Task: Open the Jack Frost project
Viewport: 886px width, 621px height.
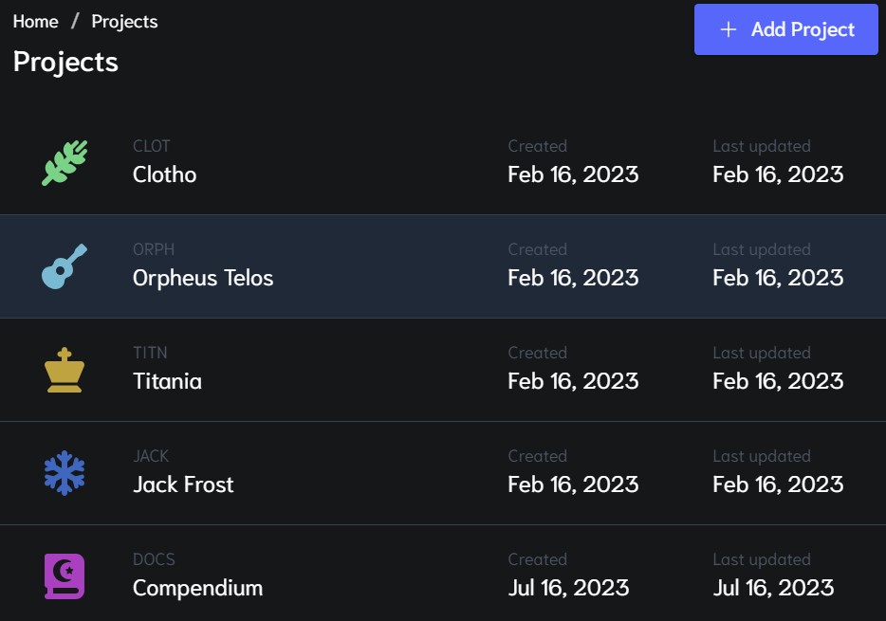Action: (x=183, y=484)
